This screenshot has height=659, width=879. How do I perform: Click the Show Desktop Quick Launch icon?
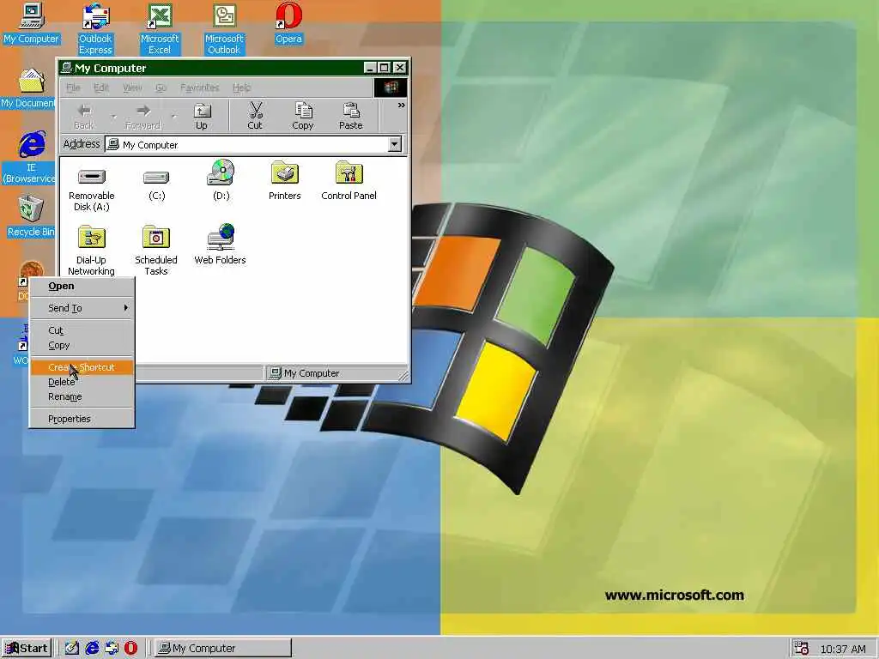click(72, 649)
